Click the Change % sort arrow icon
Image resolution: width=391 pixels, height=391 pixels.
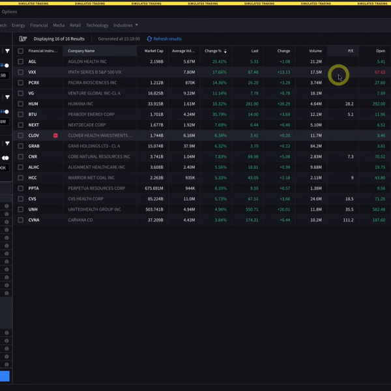[x=225, y=51]
